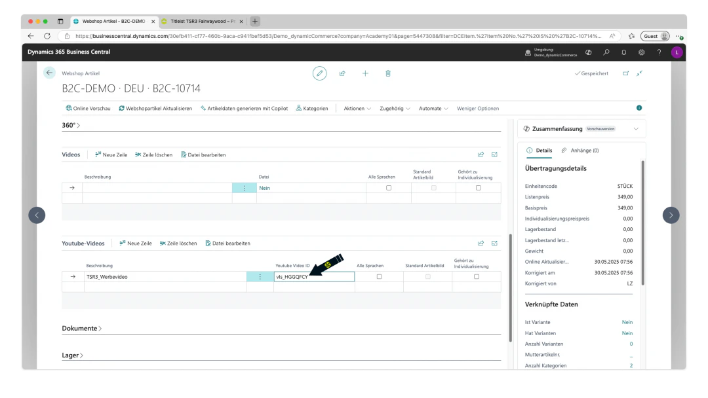
Task: Expand the Lager section
Action: click(x=72, y=355)
